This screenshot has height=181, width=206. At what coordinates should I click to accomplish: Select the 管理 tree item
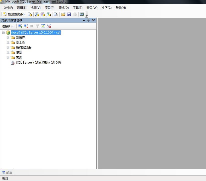coord(19,58)
